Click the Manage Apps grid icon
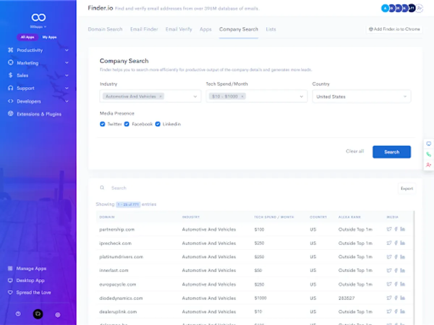 (10, 268)
